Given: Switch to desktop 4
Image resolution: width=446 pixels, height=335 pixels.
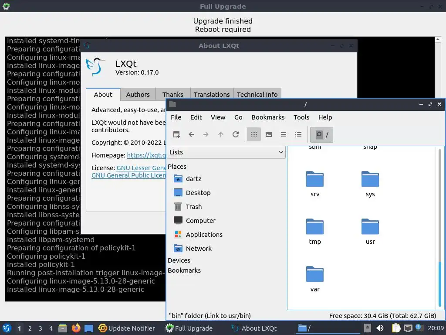Looking at the screenshot, I should point(51,328).
